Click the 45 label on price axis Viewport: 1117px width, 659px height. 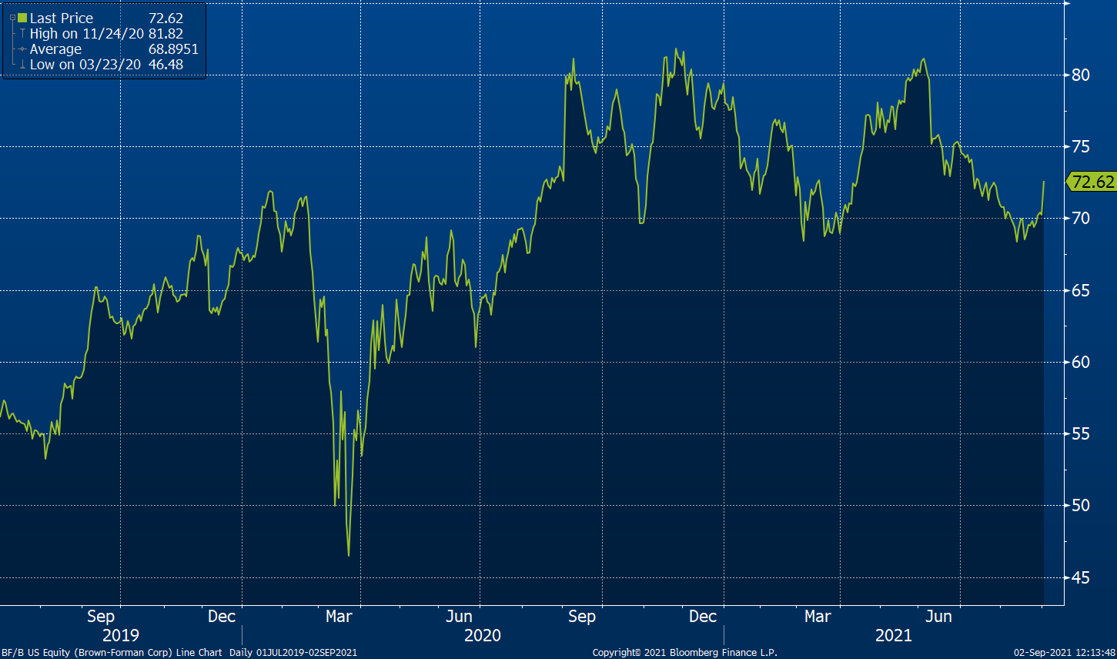pos(1081,577)
